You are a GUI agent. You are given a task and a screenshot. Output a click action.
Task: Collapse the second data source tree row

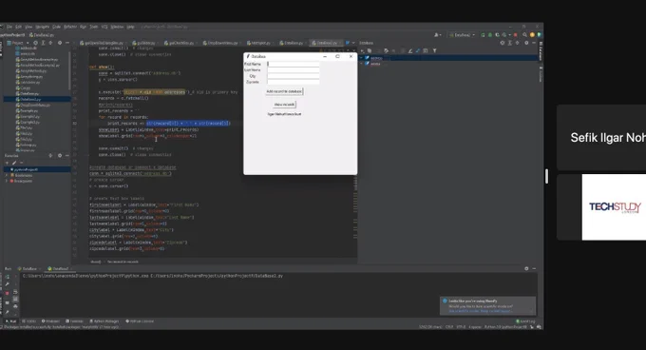pos(361,64)
